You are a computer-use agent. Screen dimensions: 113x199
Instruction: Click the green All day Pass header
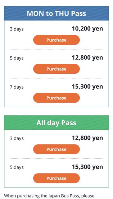tap(56, 123)
